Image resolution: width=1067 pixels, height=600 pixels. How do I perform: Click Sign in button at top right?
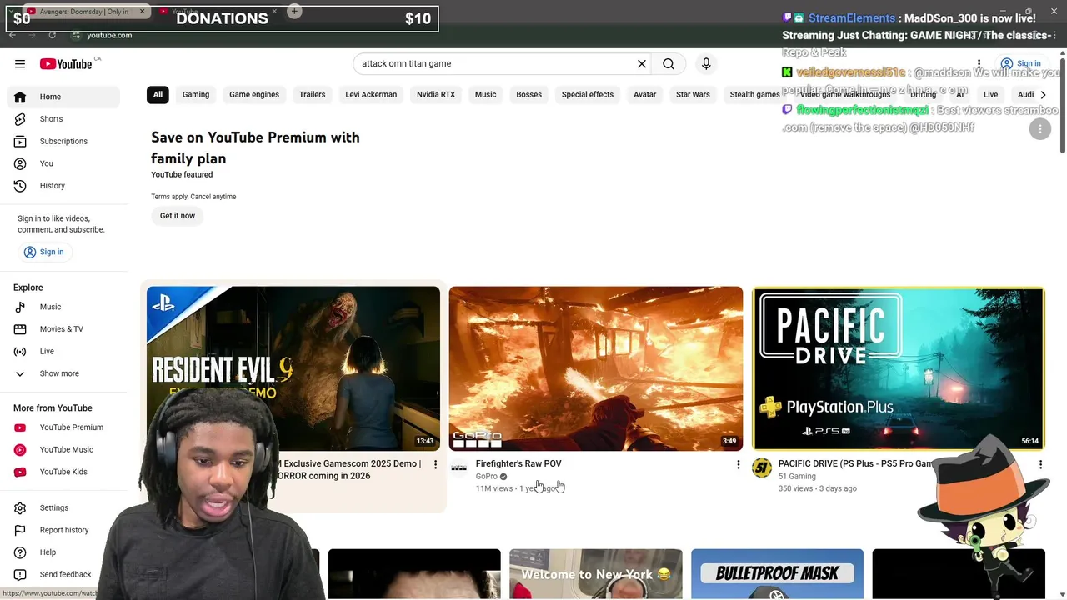(x=1022, y=64)
